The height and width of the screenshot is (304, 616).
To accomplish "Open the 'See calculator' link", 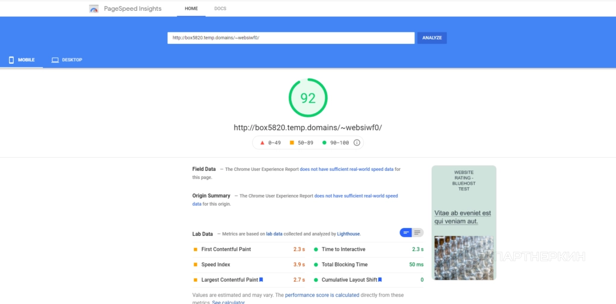I will point(228,302).
